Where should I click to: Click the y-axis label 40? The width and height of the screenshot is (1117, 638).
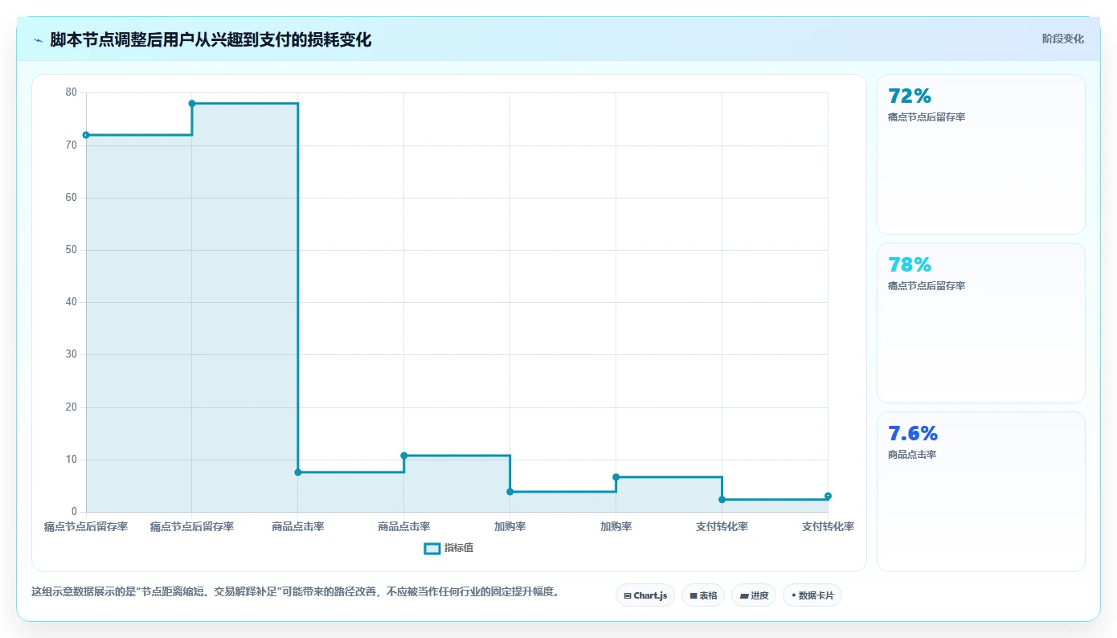click(71, 302)
